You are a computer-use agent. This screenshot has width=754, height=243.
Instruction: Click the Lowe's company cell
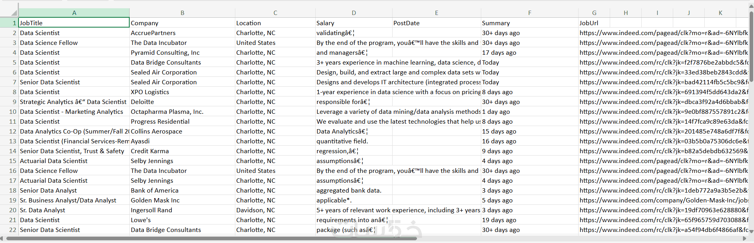[182, 220]
